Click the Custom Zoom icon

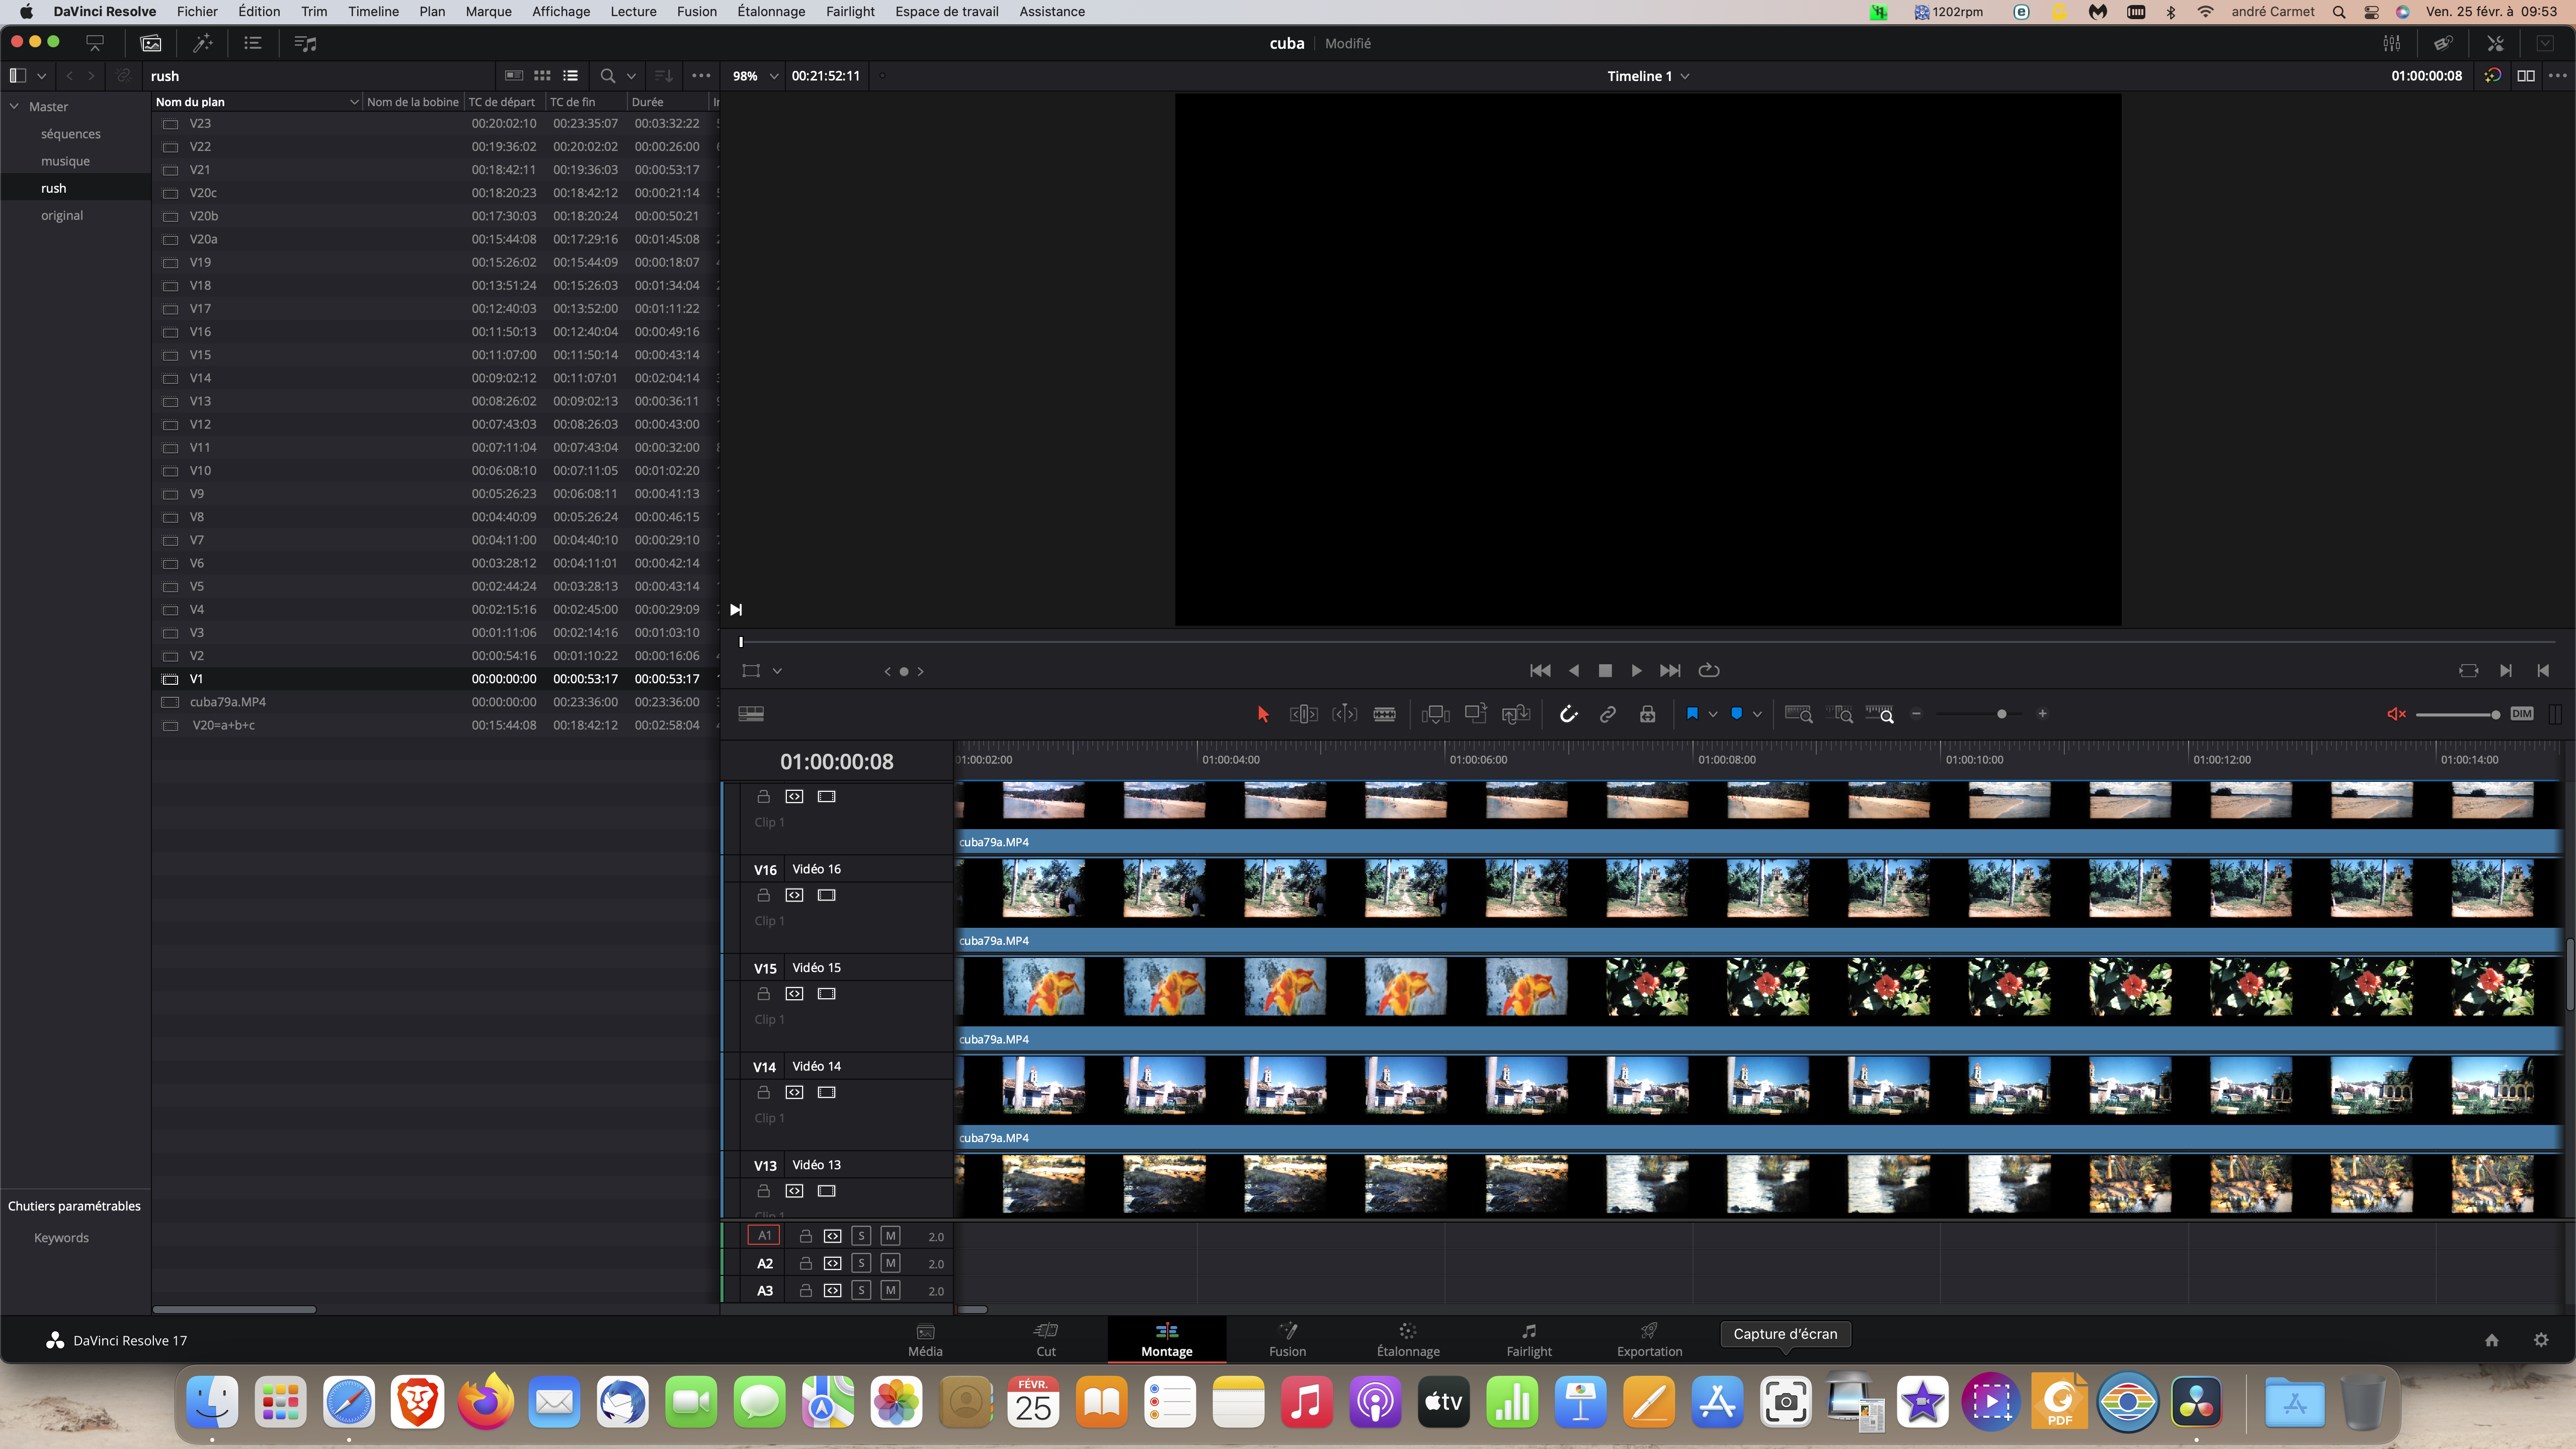coord(1880,714)
